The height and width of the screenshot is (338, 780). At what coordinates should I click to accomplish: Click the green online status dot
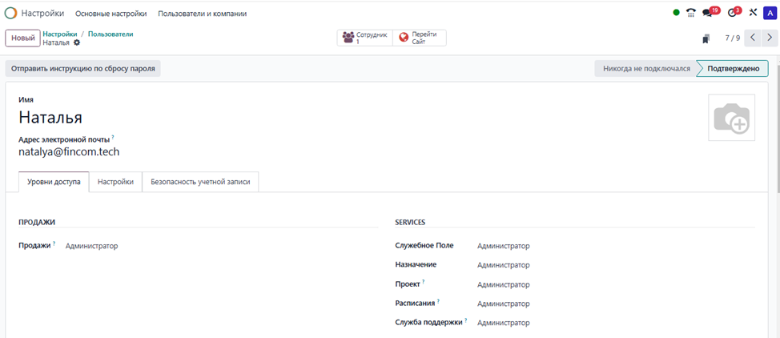[677, 13]
